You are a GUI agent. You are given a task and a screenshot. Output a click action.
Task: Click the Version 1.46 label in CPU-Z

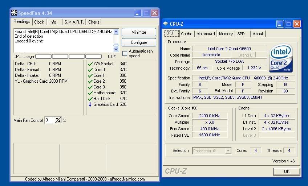283,161
